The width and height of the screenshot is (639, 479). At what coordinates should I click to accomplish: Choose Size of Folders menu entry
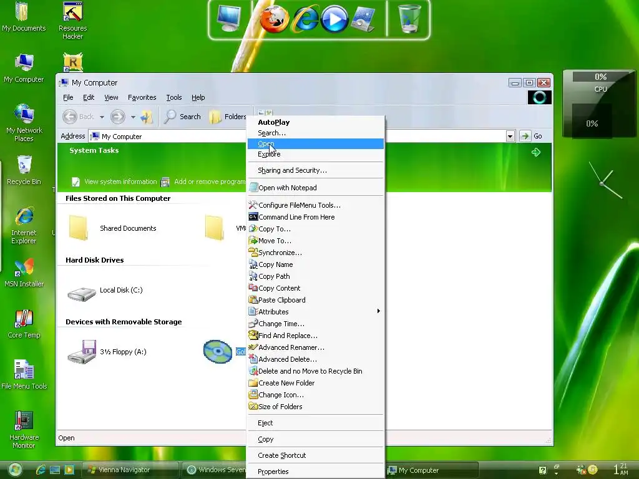315,407
